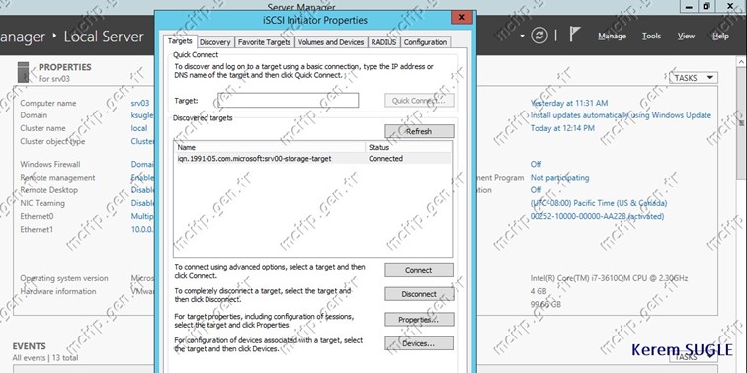Open target Properties button
The image size is (747, 373).
point(419,320)
